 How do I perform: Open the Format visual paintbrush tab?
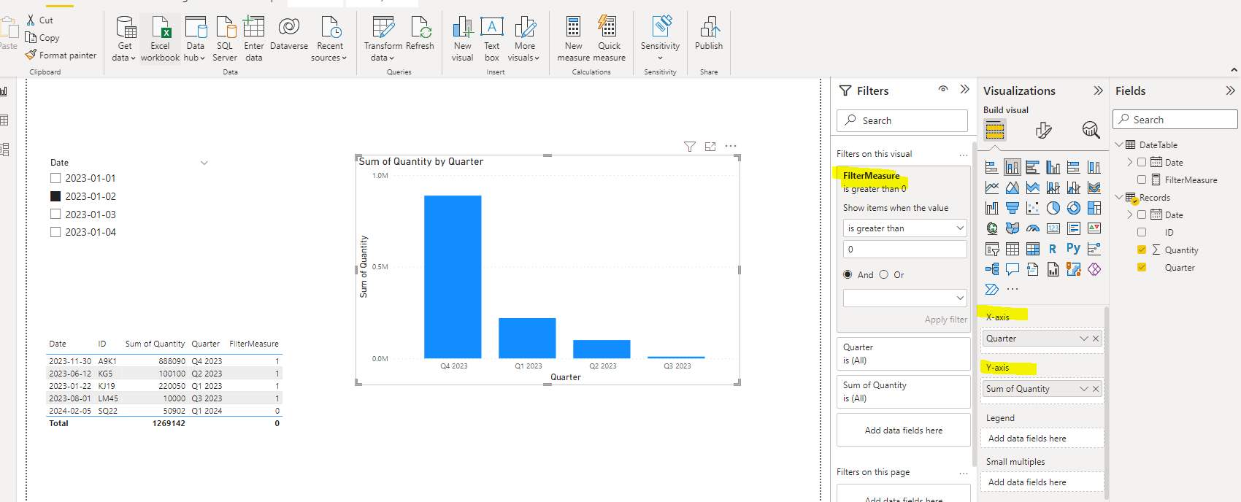point(1043,130)
